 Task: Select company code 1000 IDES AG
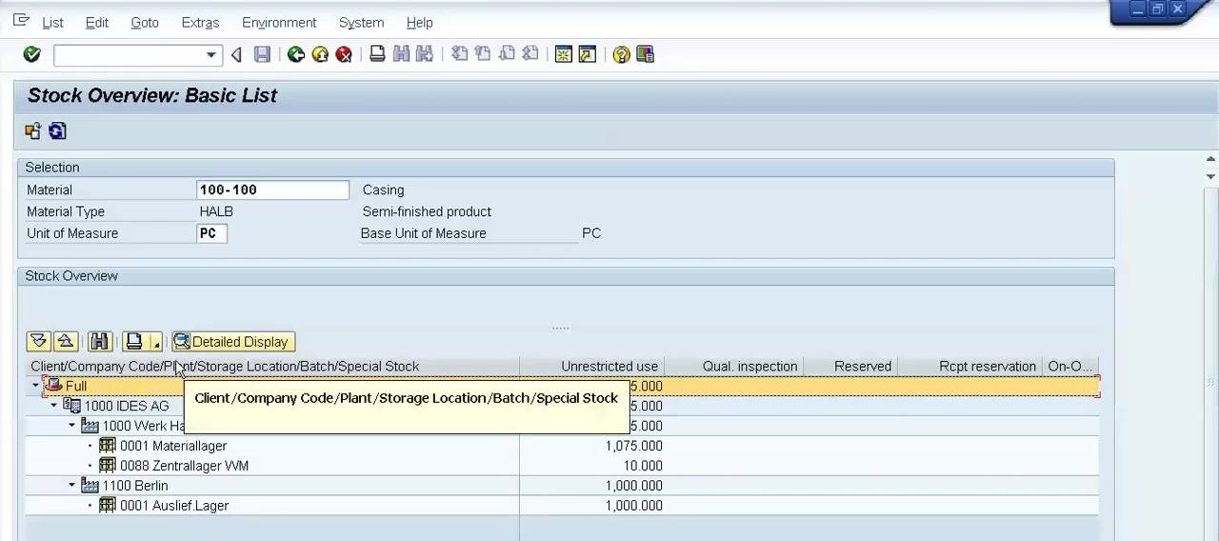point(126,406)
